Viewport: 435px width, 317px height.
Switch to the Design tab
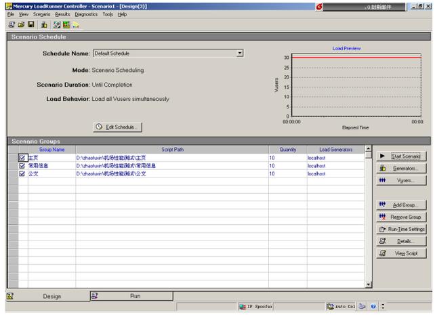point(47,296)
